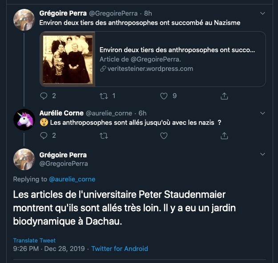Like Aurélie Corne's tweet

[164, 136]
